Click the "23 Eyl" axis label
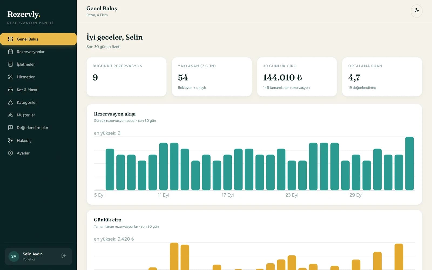This screenshot has width=432, height=270. 292,195
